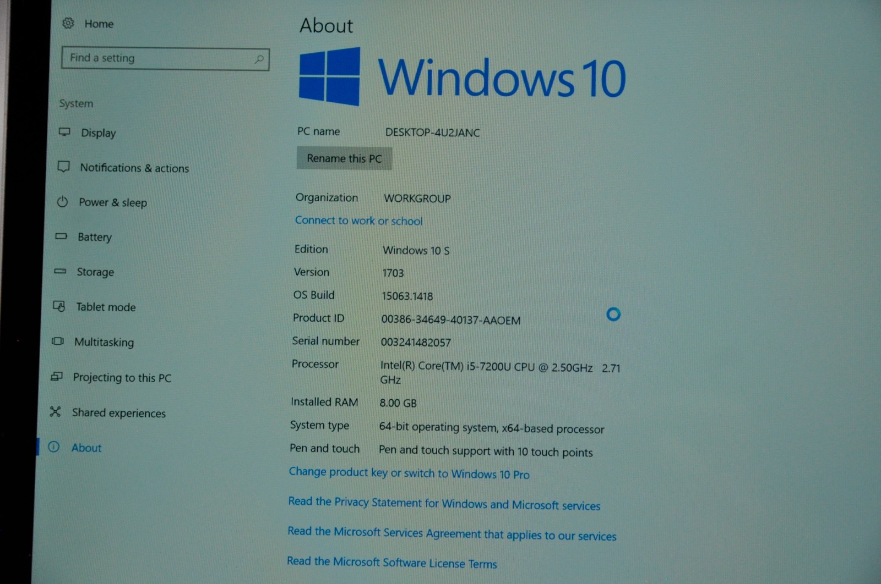Screen dimensions: 881x584
Task: Click the Find a setting search box
Action: pos(166,59)
